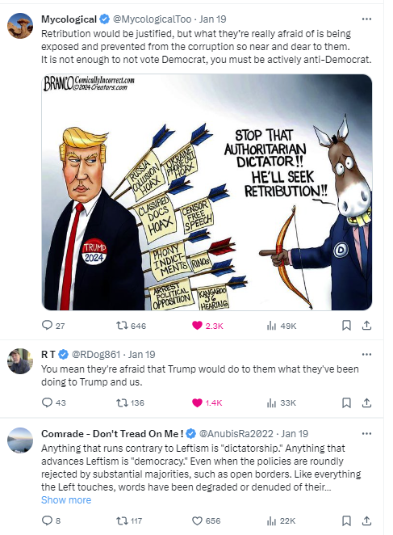This screenshot has width=393, height=535.
Task: Open the @MycologicalToo profile handle
Action: (x=152, y=19)
